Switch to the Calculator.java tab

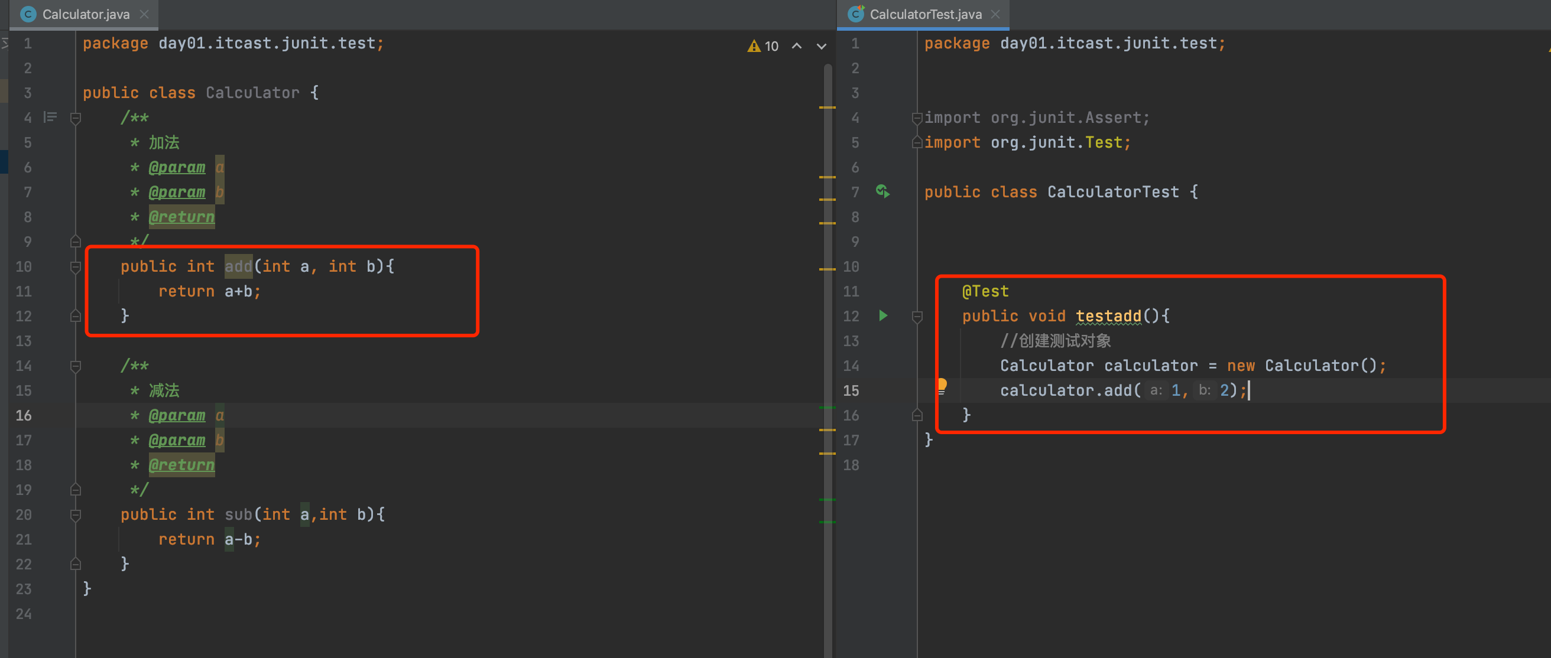(85, 14)
